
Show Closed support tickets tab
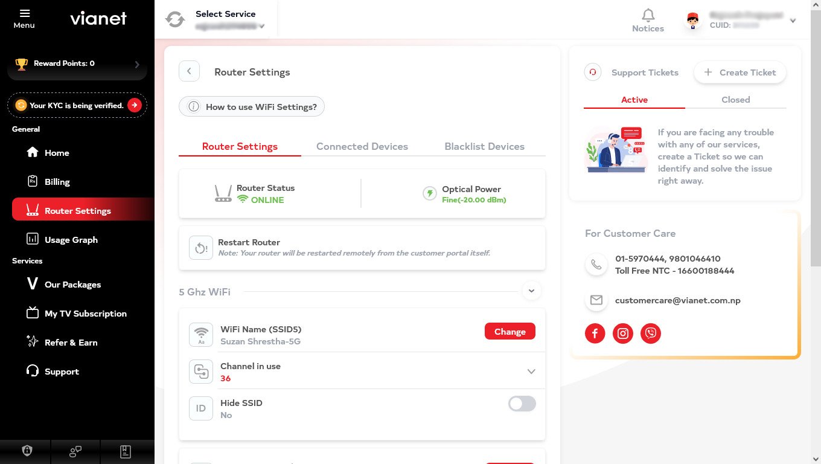click(x=736, y=100)
